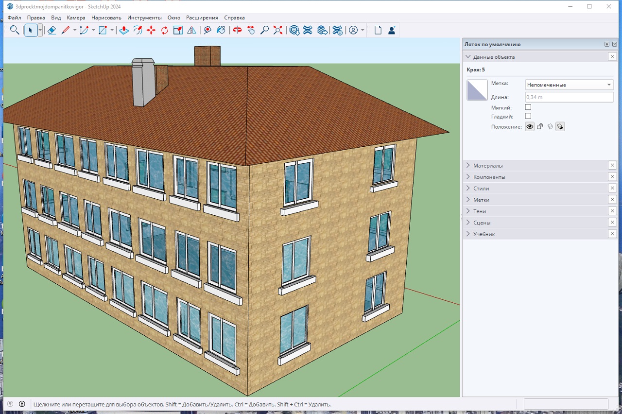Viewport: 622px width, 414px height.
Task: Select the Eraser tool
Action: tap(52, 30)
